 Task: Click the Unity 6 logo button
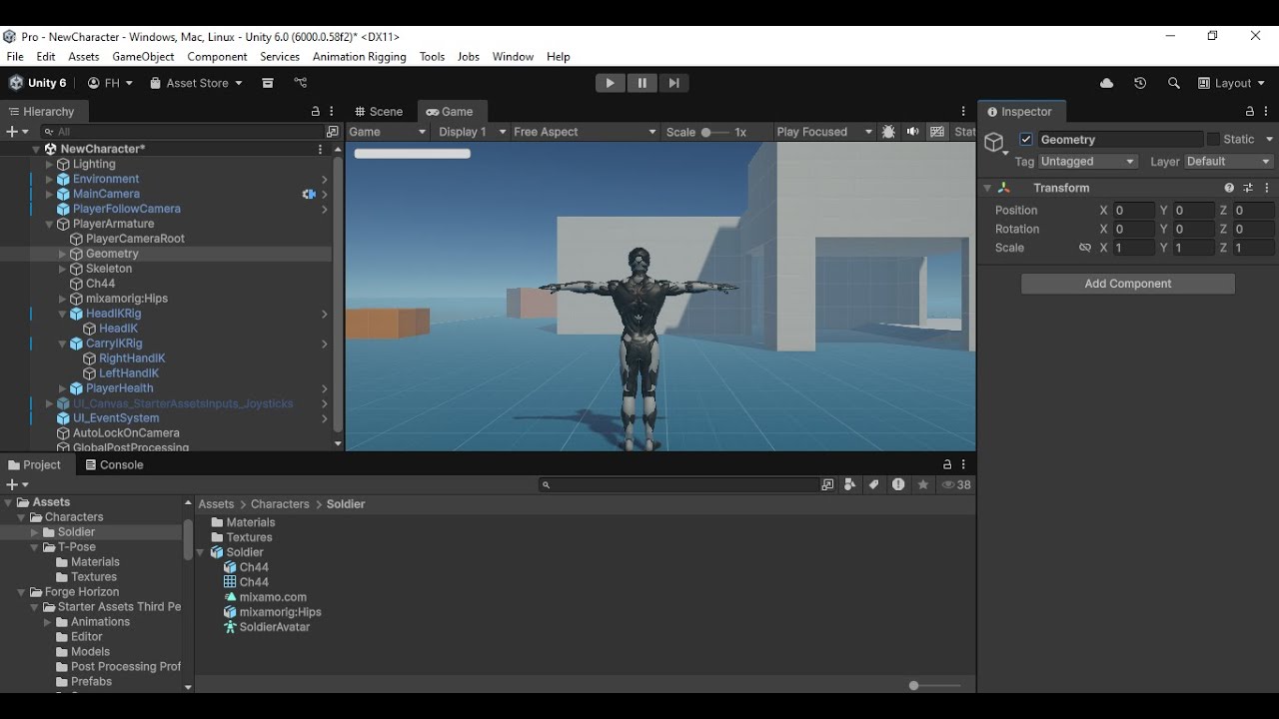[x=38, y=83]
